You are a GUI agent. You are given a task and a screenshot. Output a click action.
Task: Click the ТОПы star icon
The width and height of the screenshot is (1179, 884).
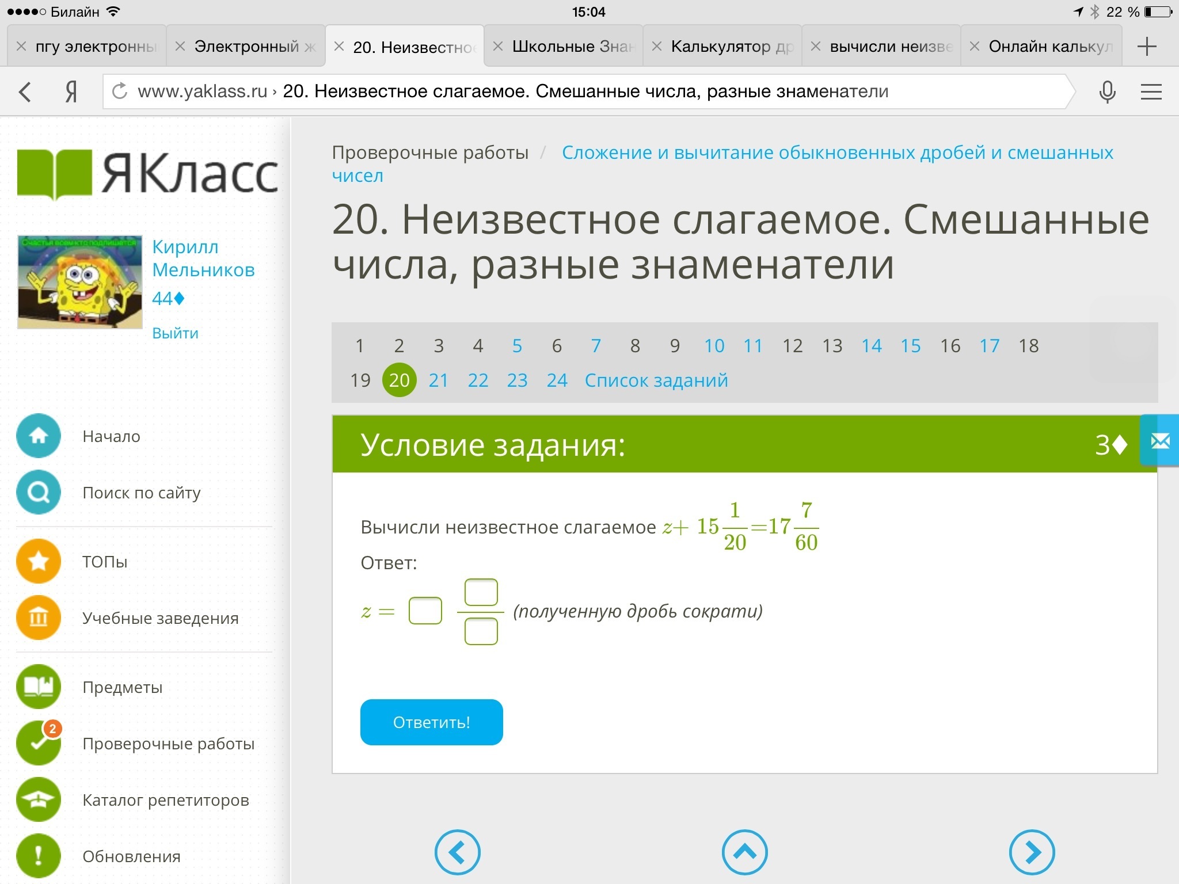pyautogui.click(x=39, y=561)
